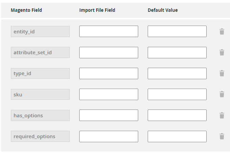Remove the has_options row

(222, 116)
